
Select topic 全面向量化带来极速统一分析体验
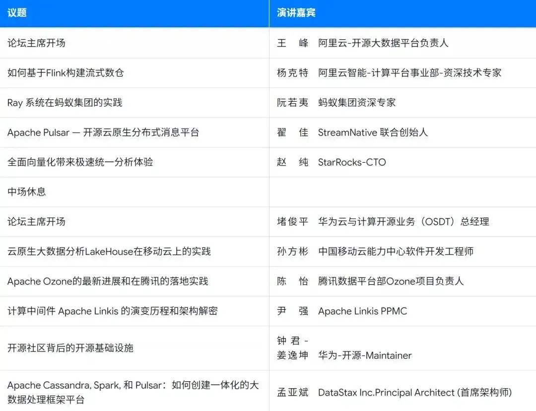click(80, 162)
